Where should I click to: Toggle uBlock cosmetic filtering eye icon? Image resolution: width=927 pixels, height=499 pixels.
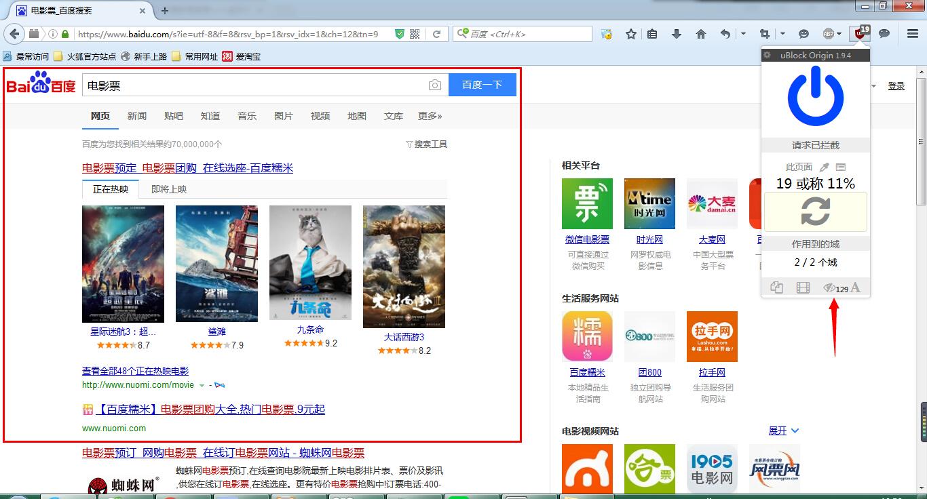pos(829,288)
